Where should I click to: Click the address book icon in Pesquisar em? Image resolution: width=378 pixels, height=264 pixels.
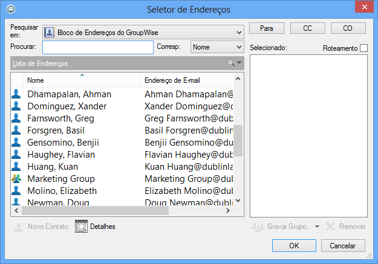coord(50,32)
